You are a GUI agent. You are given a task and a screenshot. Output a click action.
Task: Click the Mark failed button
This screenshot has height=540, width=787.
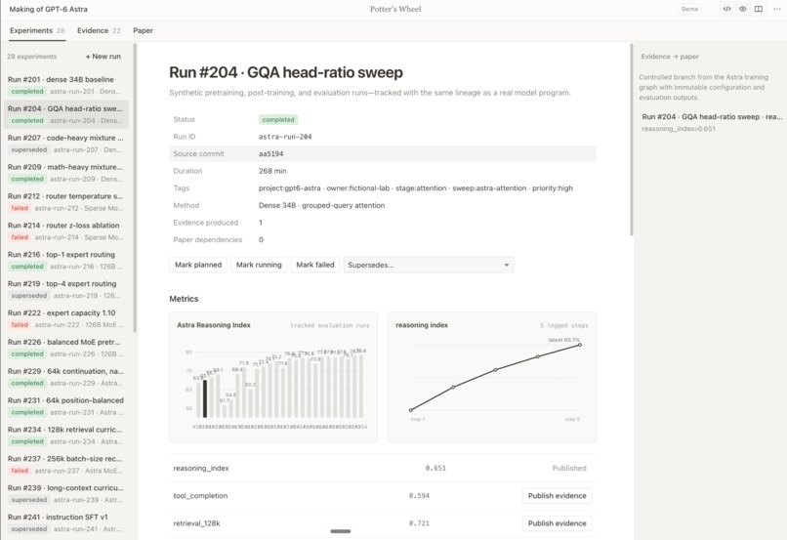point(315,265)
